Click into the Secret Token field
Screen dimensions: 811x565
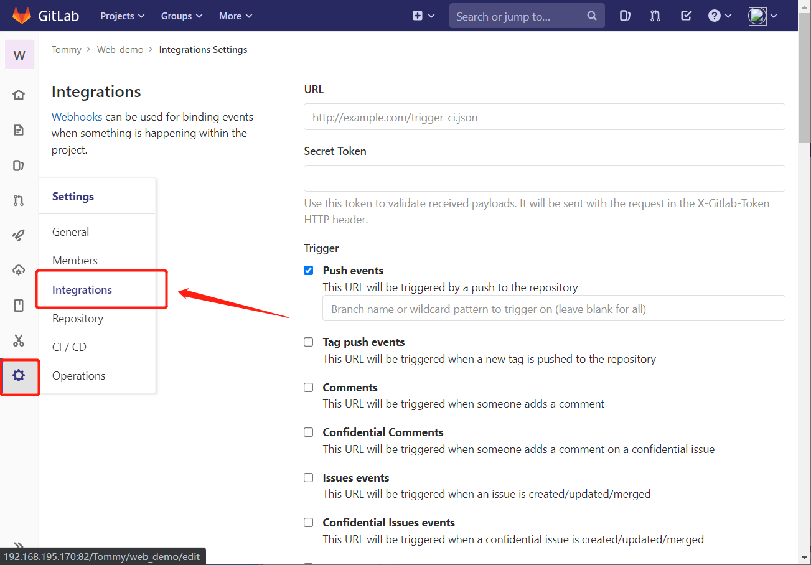pyautogui.click(x=544, y=178)
